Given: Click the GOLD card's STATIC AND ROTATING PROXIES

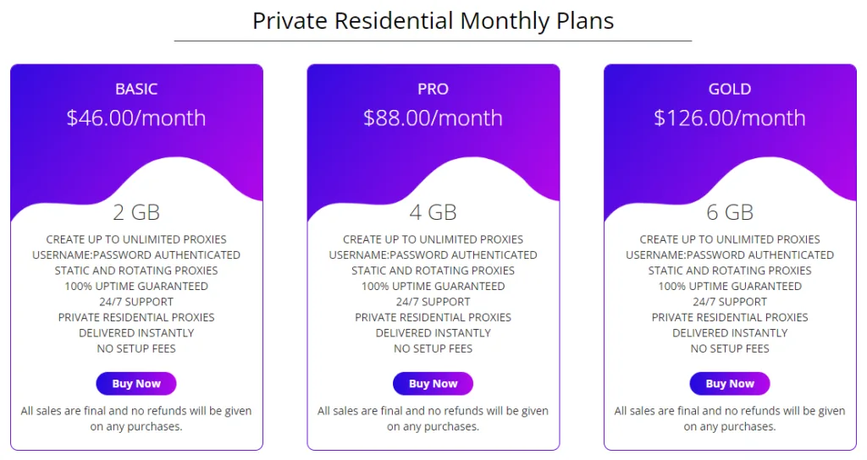Looking at the screenshot, I should pyautogui.click(x=730, y=271).
